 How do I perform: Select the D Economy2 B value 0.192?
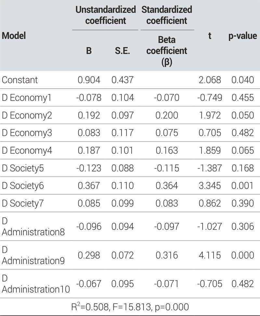tap(89, 115)
